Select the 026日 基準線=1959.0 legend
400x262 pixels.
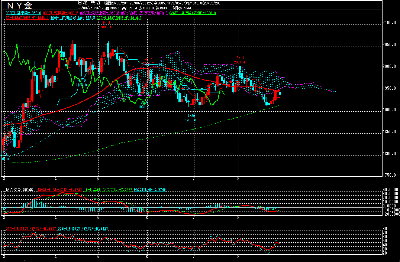[x=23, y=13]
